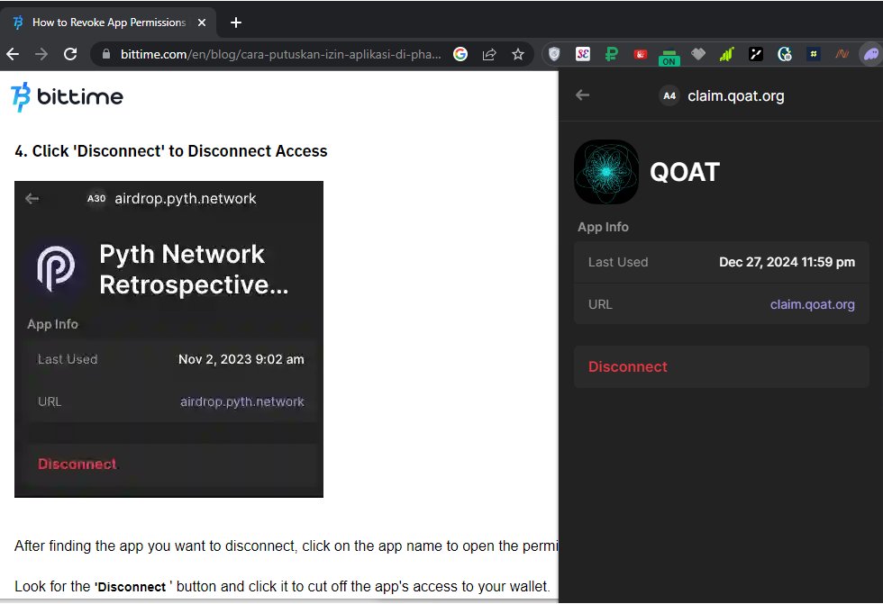
Task: Click the Pyth Network screenshot image
Action: tap(169, 339)
